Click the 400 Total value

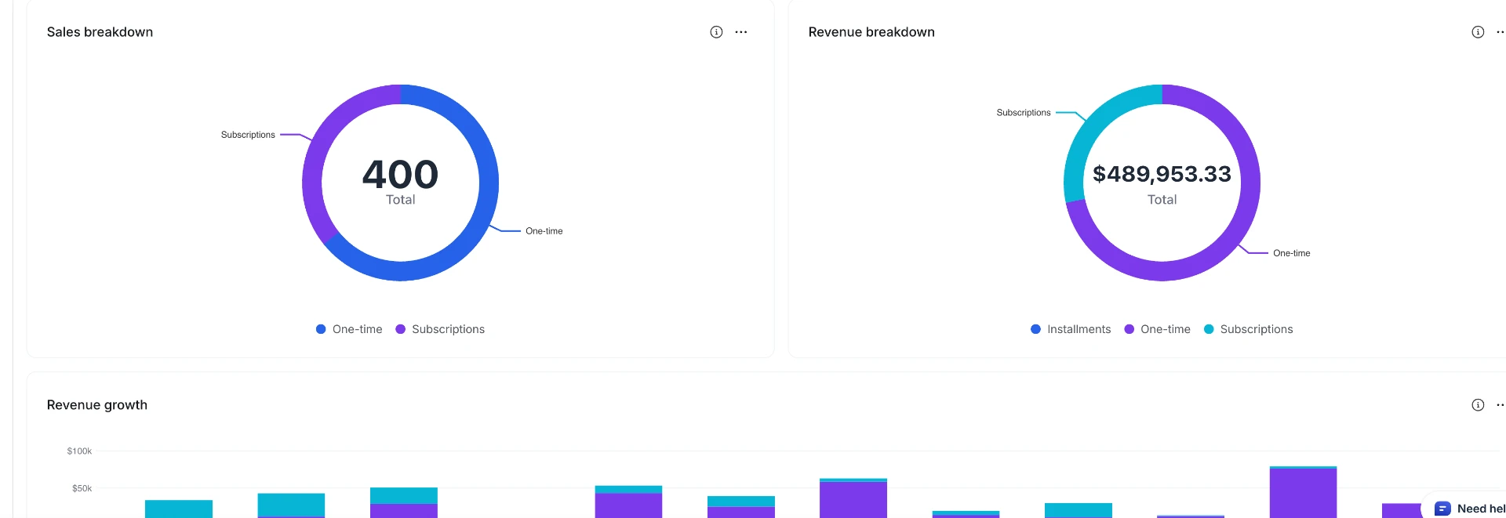(x=401, y=175)
